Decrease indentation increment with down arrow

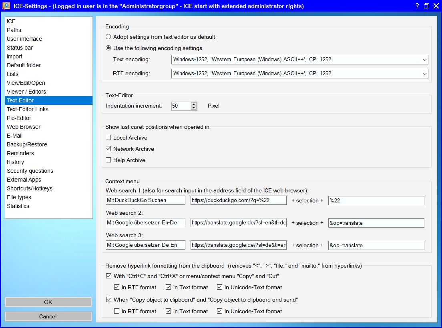pos(194,108)
